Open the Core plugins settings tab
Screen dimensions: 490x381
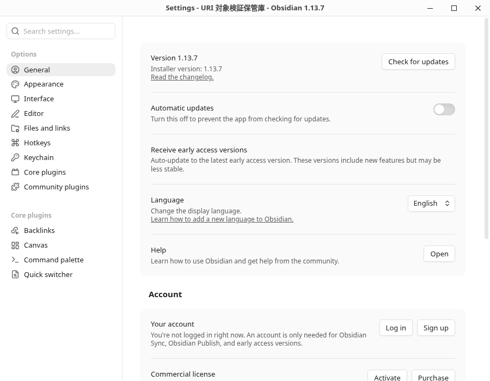(x=61, y=172)
